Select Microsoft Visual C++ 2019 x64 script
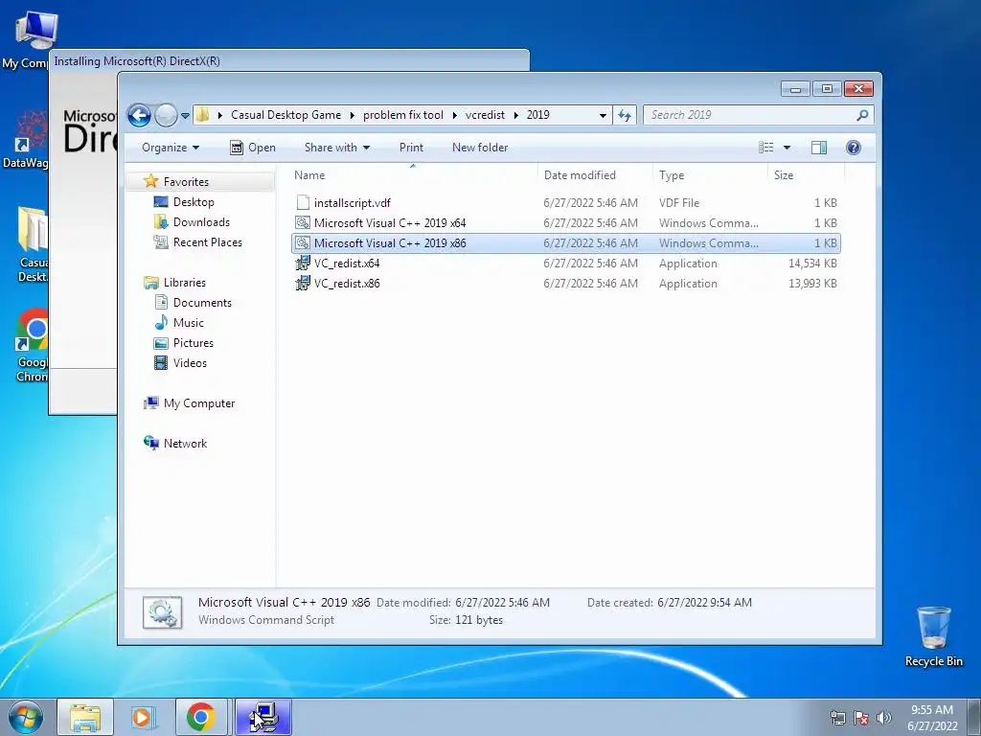 point(565,222)
